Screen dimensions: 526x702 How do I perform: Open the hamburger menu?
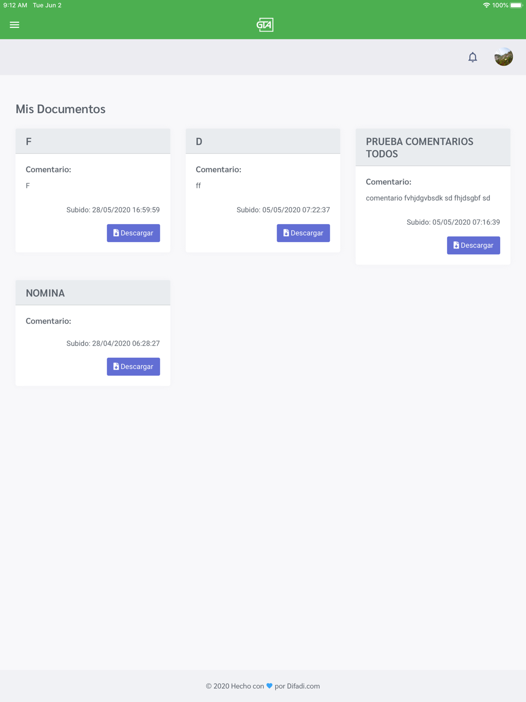(14, 25)
